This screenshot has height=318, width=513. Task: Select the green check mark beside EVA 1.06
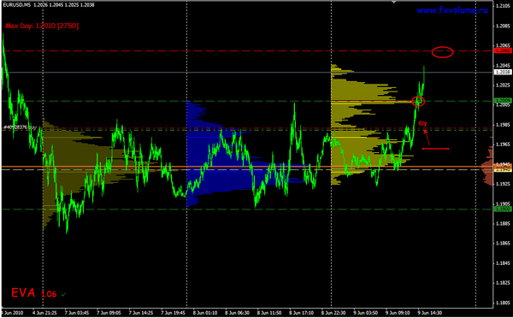click(63, 294)
